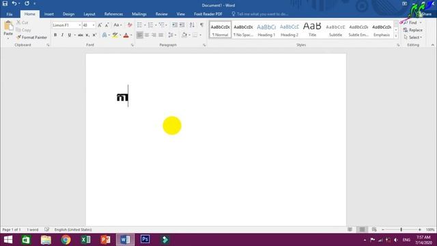
Task: Undo the last action
Action: [14, 3]
